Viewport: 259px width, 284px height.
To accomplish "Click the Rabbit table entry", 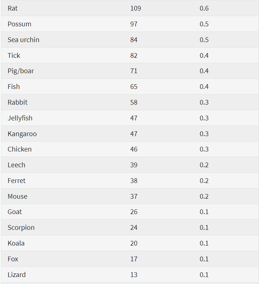I will pos(18,102).
